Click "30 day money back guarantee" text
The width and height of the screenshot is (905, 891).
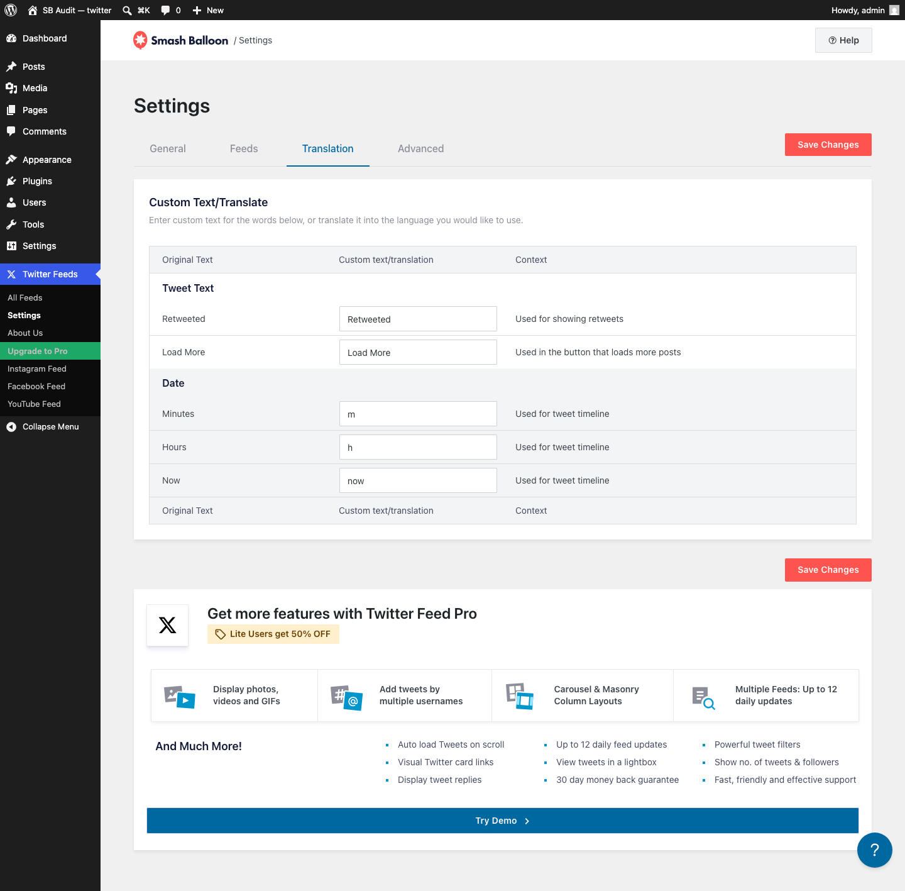pyautogui.click(x=618, y=780)
